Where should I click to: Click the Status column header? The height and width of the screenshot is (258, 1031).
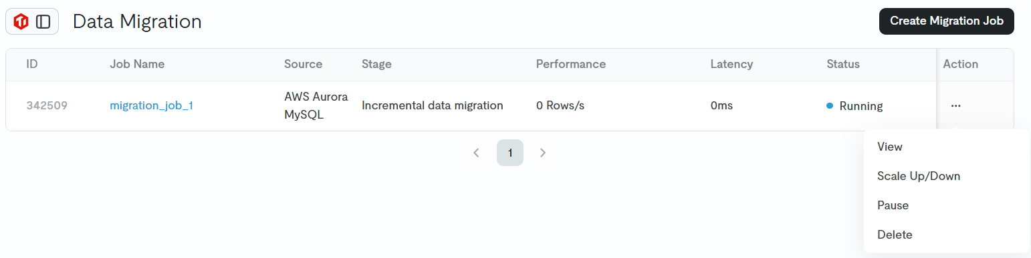843,64
